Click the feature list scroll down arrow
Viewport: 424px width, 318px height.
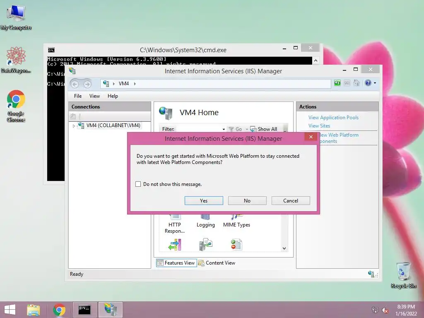pos(284,248)
